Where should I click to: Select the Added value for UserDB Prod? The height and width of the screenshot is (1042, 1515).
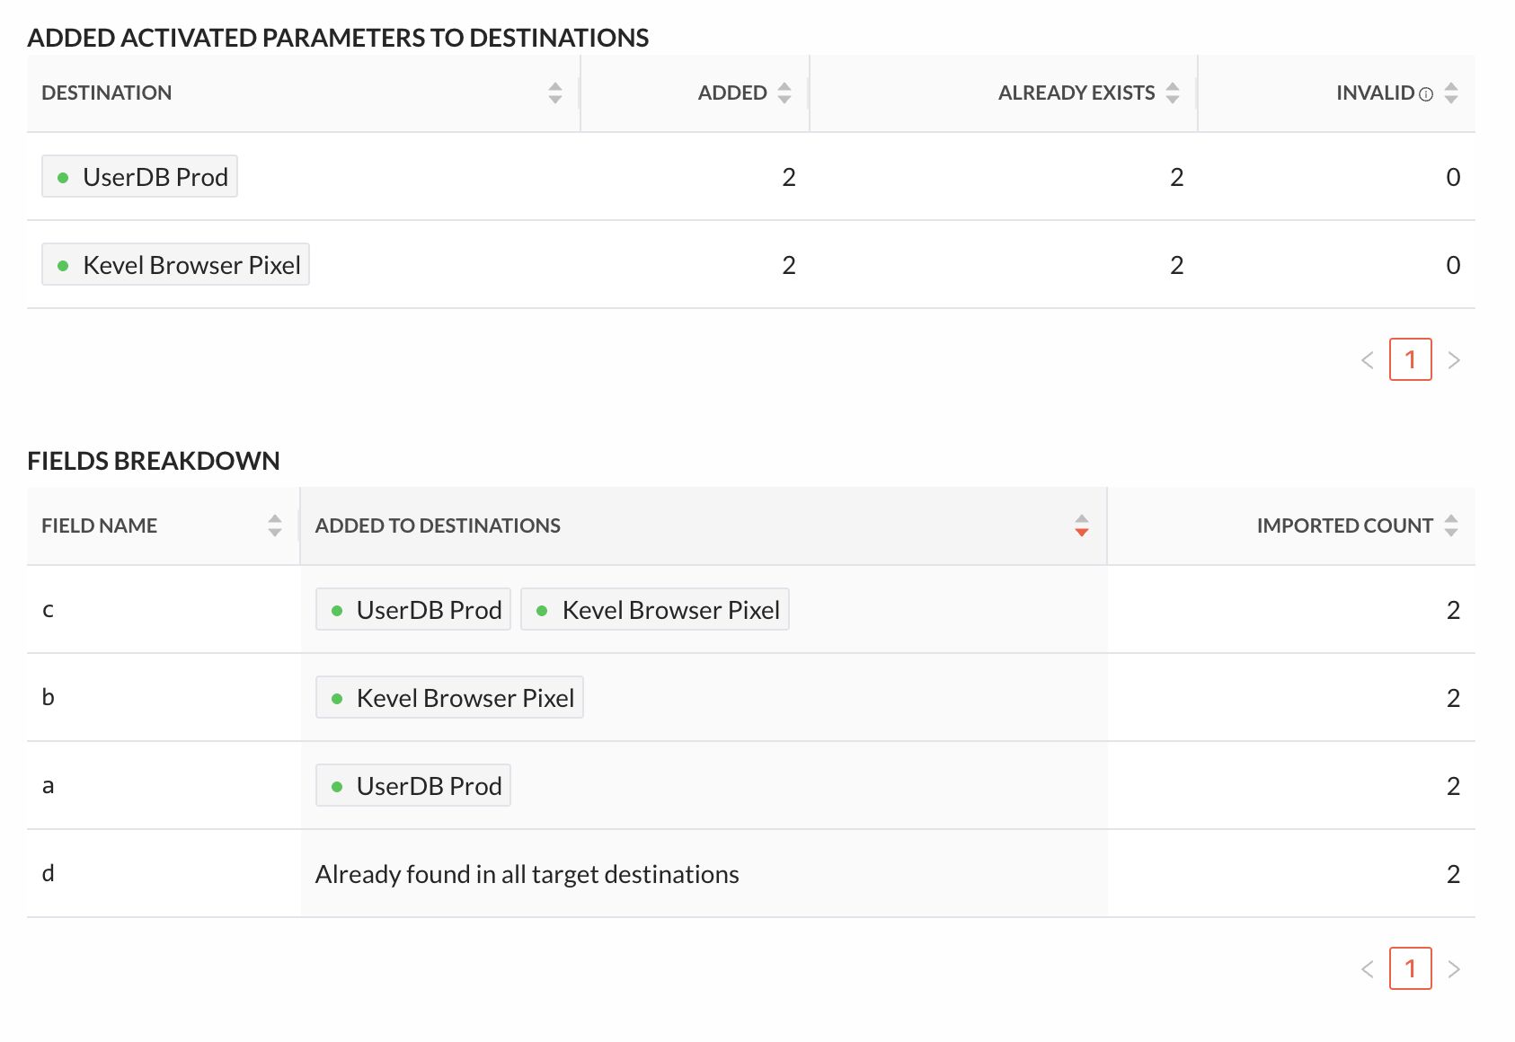point(789,177)
